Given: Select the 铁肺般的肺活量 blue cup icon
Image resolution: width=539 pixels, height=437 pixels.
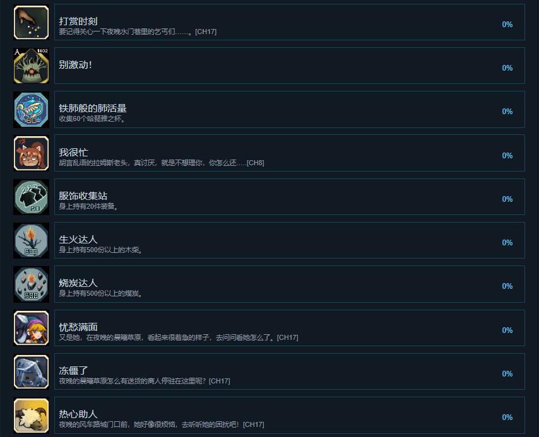Looking at the screenshot, I should pos(32,110).
